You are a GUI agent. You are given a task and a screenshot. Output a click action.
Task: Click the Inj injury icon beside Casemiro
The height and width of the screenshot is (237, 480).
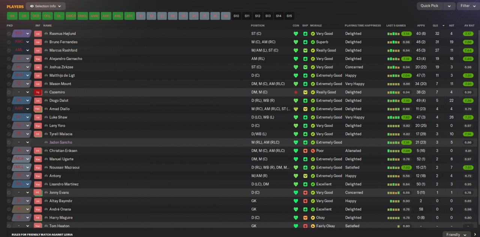(x=38, y=92)
